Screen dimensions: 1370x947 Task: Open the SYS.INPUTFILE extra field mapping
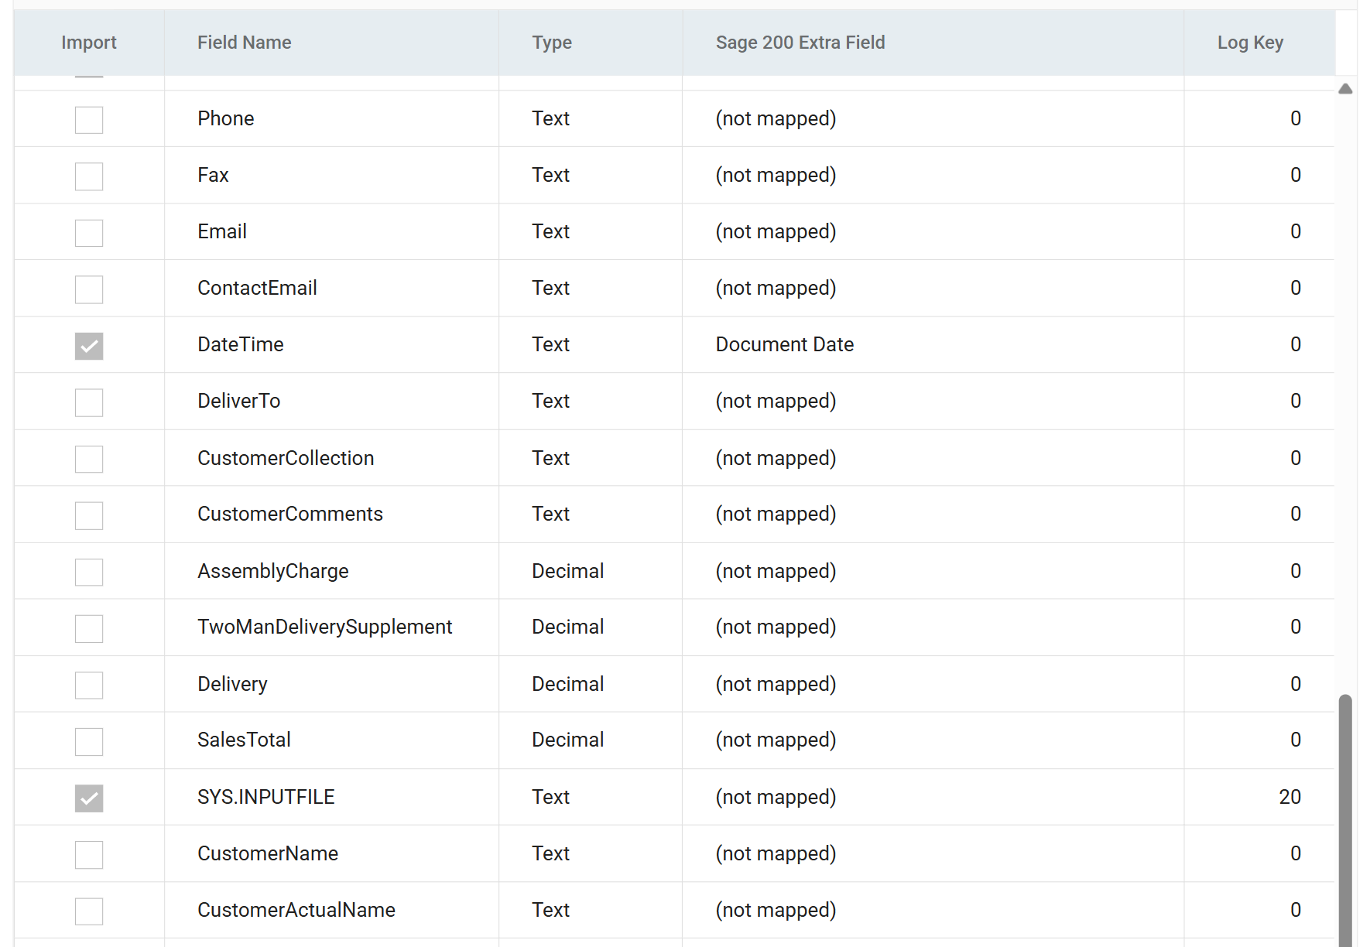[x=933, y=797]
